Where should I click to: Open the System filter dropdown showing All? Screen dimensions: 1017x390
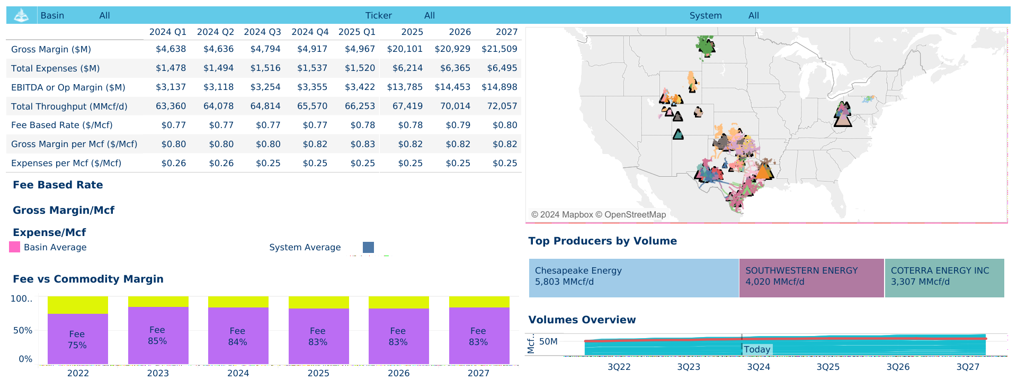754,15
